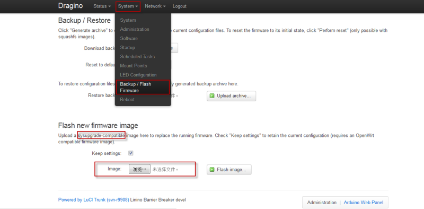Image resolution: width=424 pixels, height=209 pixels.
Task: Open the Network dropdown menu
Action: pyautogui.click(x=155, y=6)
